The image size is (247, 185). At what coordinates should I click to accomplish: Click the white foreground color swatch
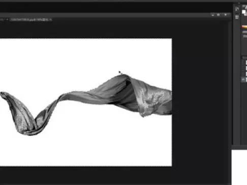(x=244, y=12)
